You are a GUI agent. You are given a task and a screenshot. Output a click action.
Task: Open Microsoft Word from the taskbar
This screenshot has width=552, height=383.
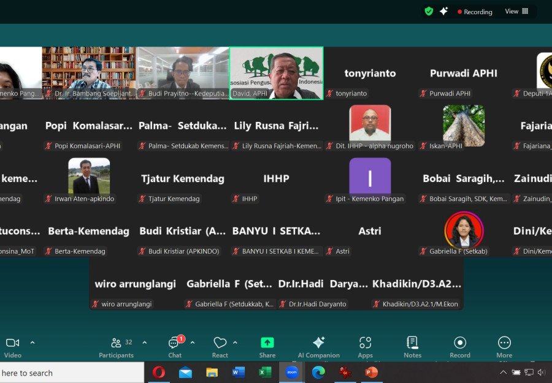point(239,373)
